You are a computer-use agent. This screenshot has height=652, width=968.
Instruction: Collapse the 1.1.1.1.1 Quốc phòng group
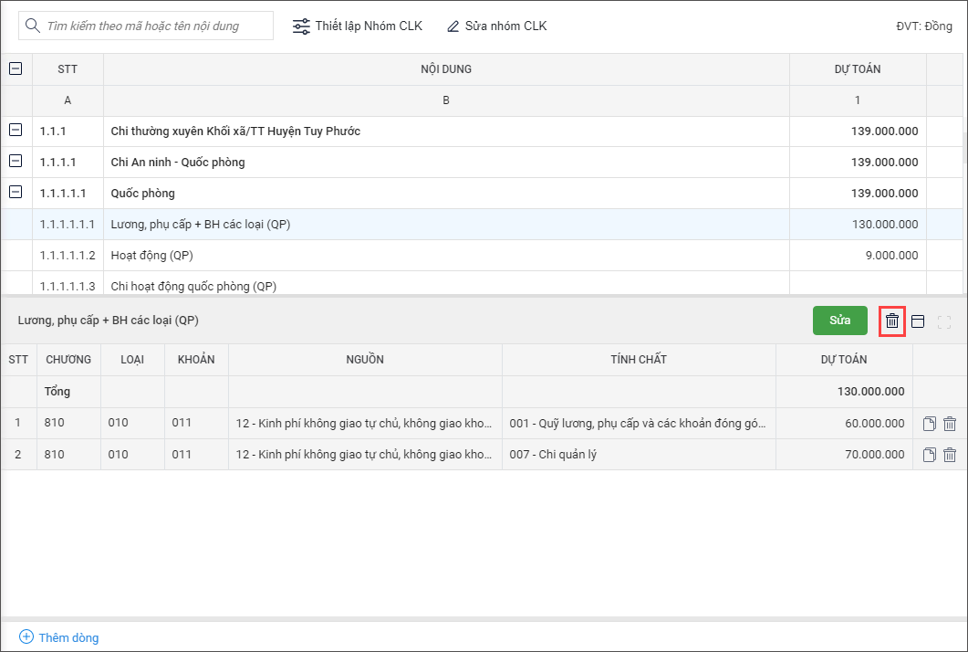pyautogui.click(x=16, y=193)
